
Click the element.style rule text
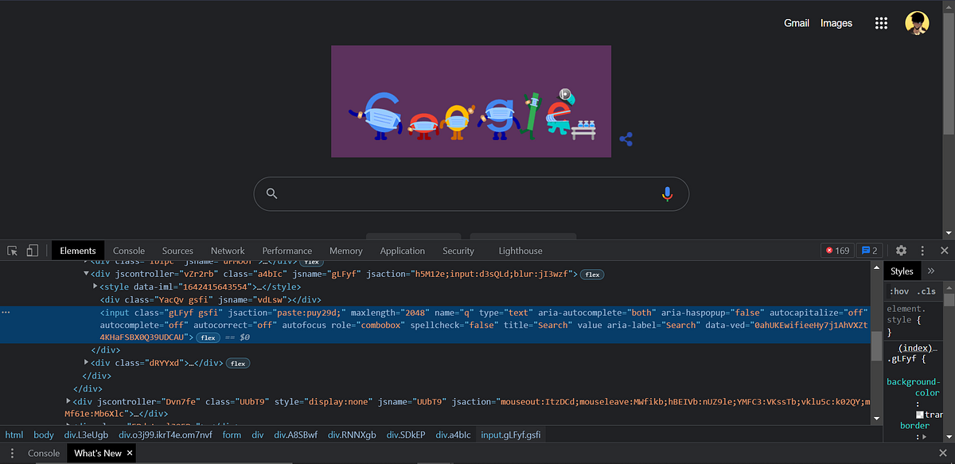point(904,314)
